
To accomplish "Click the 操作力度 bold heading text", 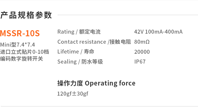I will (70, 83).
